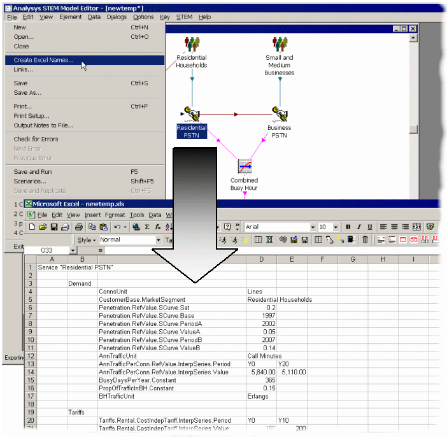Choose Save and Run menu item
Screen dimensions: 447x440
(x=85, y=172)
